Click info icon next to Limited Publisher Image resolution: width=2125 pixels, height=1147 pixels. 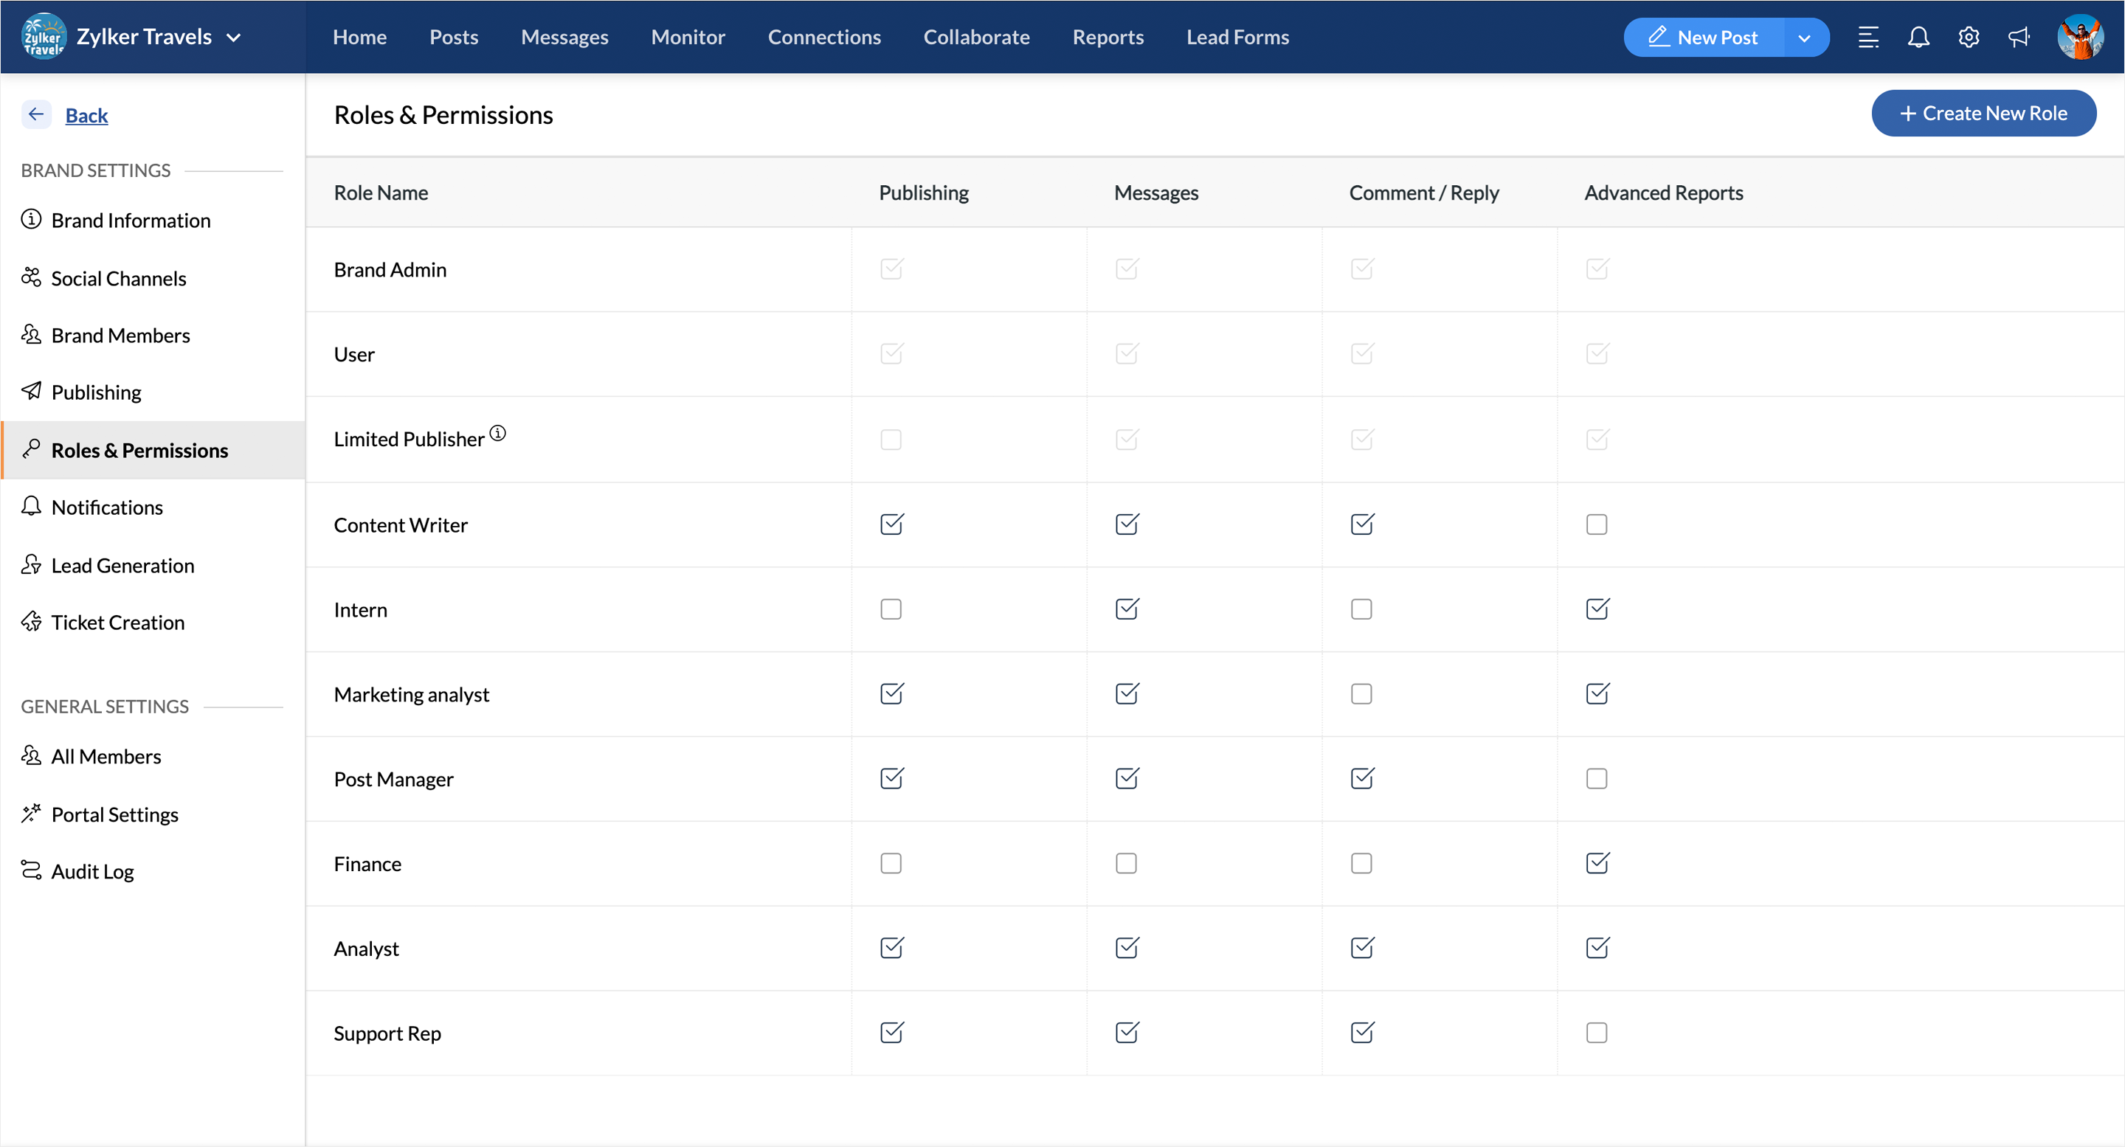pyautogui.click(x=497, y=433)
